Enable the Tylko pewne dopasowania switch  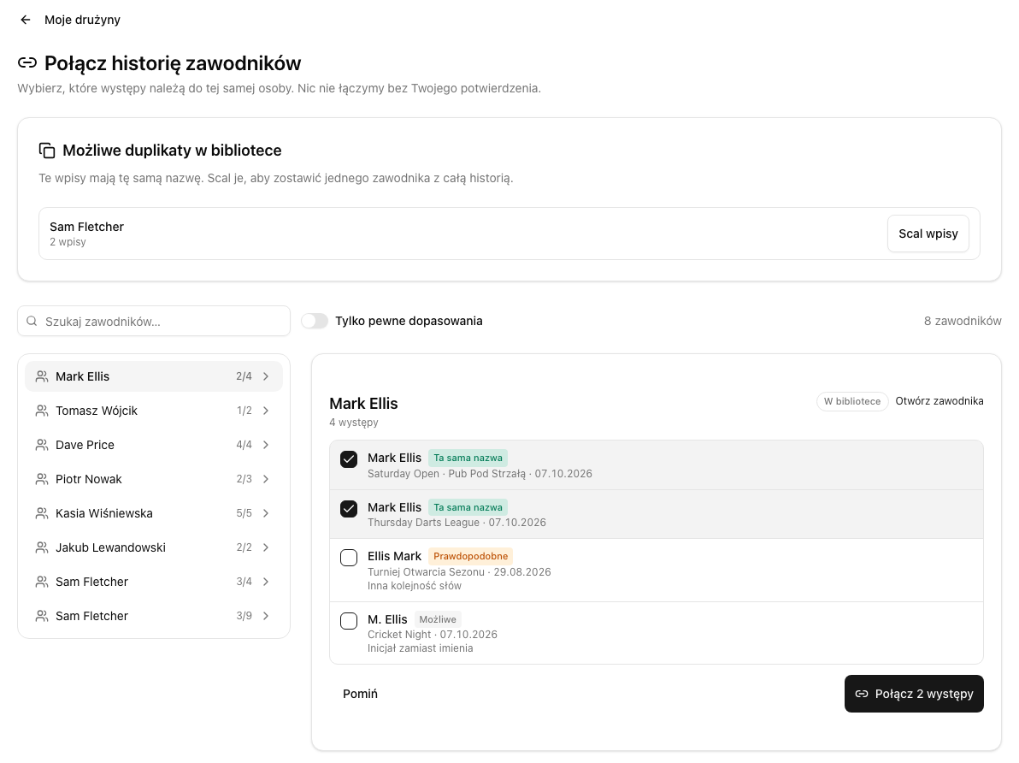pyautogui.click(x=315, y=321)
